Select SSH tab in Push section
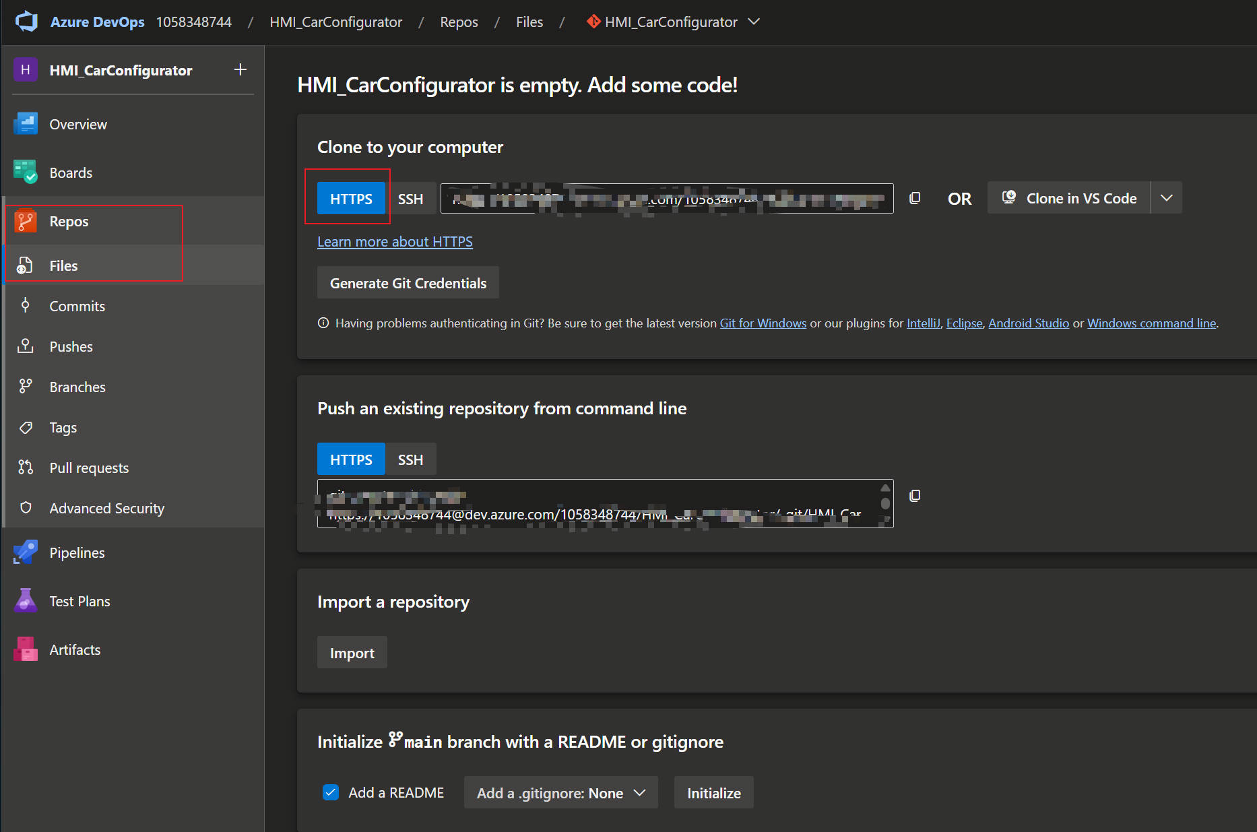Screen dimensions: 1257x832 tap(410, 459)
